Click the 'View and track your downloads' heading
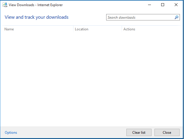The image size is (184, 139). point(37,17)
